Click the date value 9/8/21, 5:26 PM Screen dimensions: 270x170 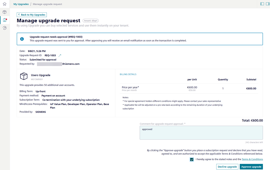[x=37, y=51]
